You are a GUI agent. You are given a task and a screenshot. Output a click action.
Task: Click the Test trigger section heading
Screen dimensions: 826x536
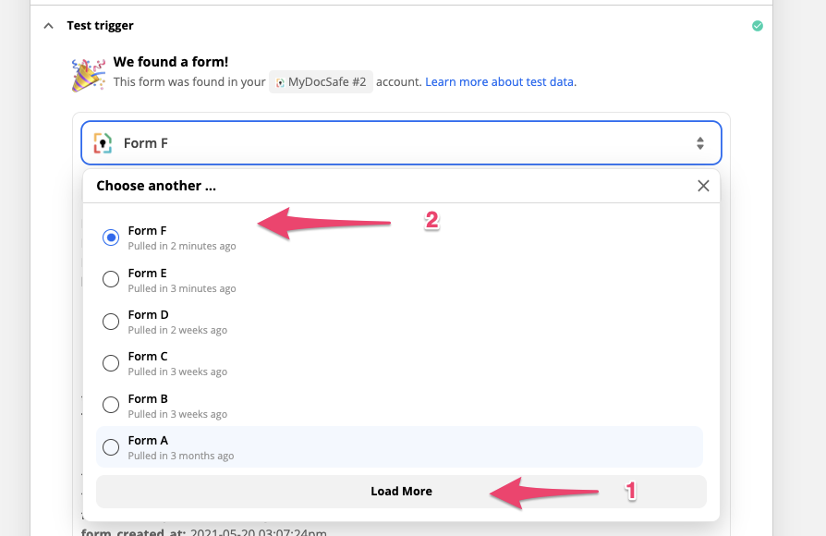[x=100, y=26]
